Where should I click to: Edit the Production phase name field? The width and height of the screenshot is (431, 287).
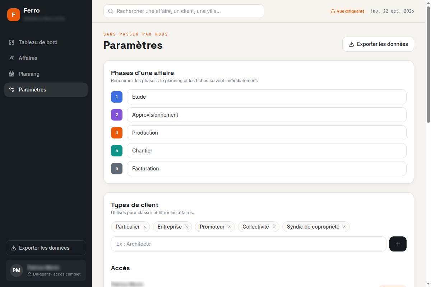(x=267, y=133)
